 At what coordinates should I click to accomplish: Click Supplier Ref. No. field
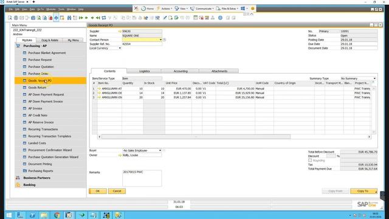click(142, 44)
